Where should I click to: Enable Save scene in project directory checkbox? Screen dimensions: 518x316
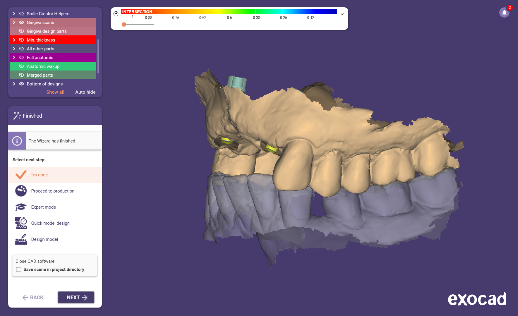click(19, 269)
